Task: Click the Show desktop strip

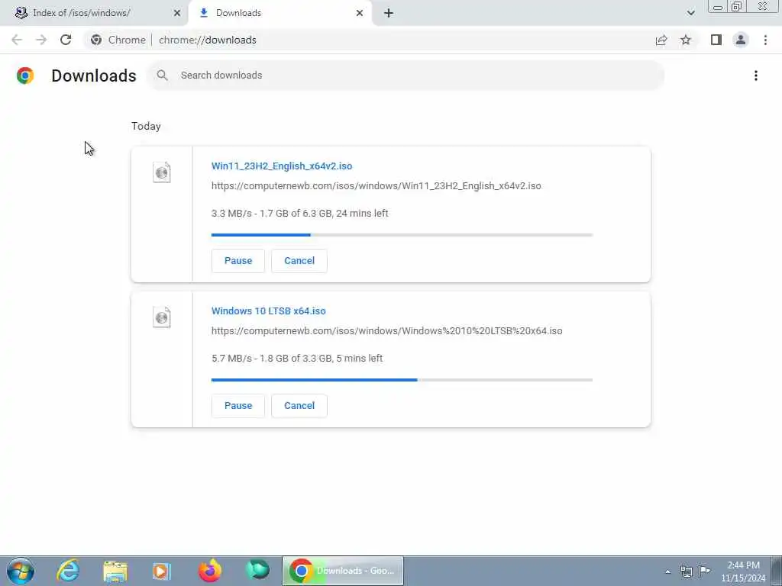Action: tap(777, 571)
